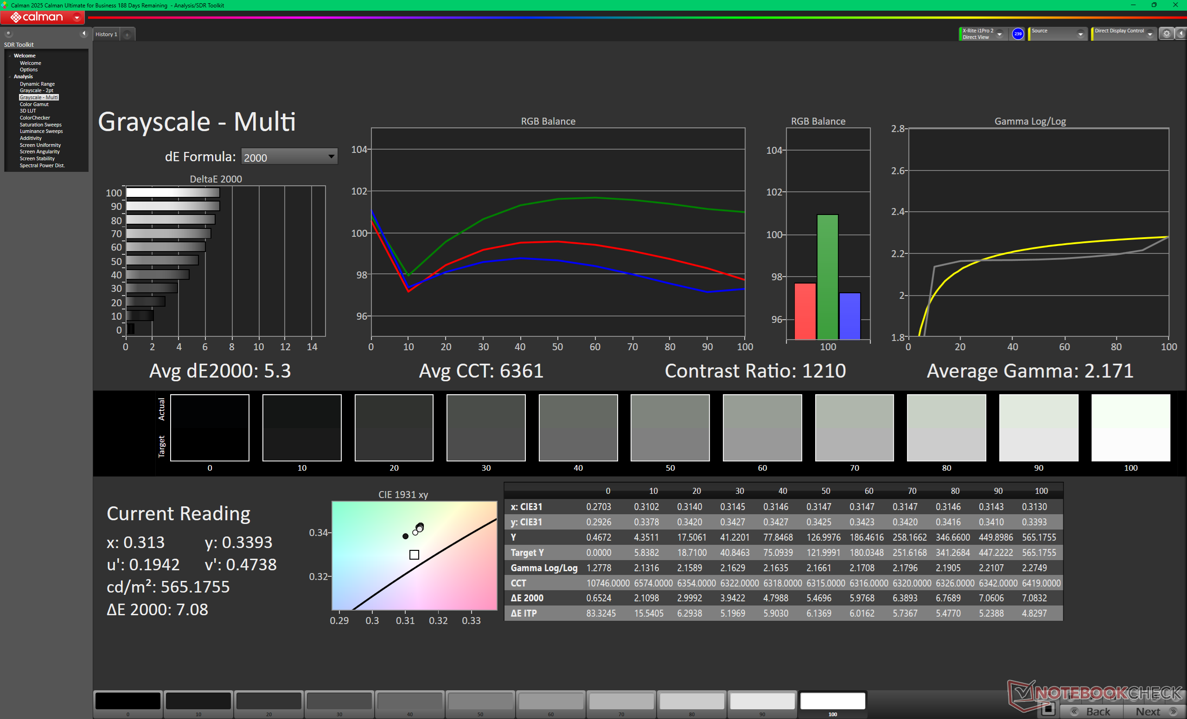Collapse the SDR Toolkit sidebar with arrow
Image resolution: width=1187 pixels, height=719 pixels.
point(84,33)
